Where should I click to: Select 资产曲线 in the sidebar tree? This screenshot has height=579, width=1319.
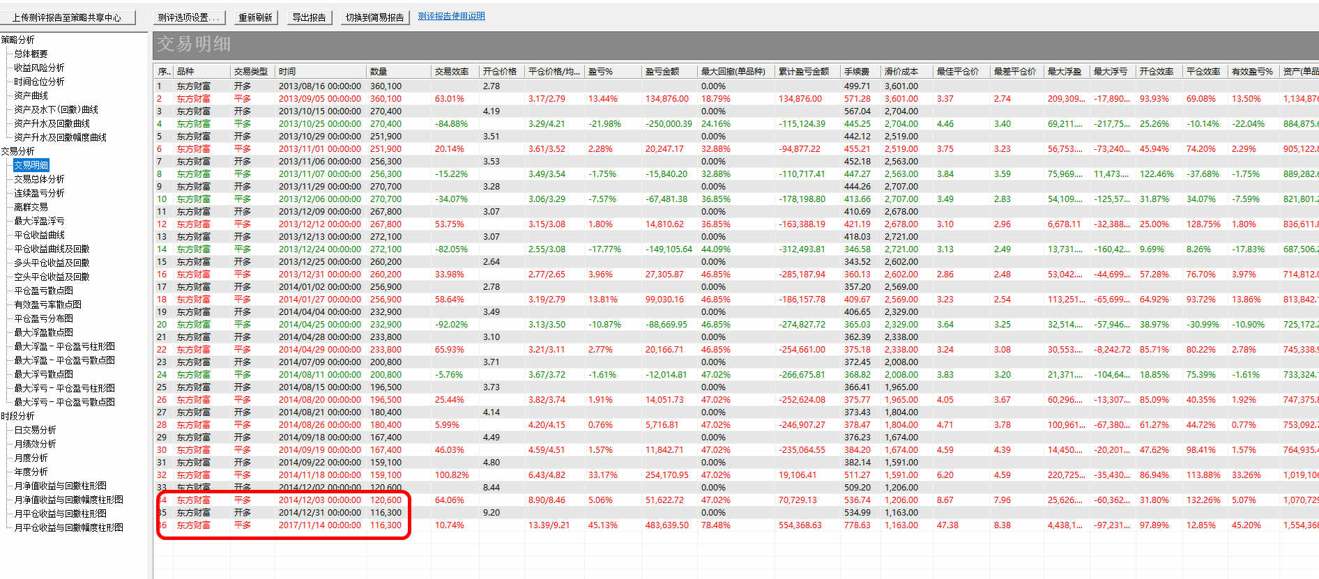(x=31, y=95)
